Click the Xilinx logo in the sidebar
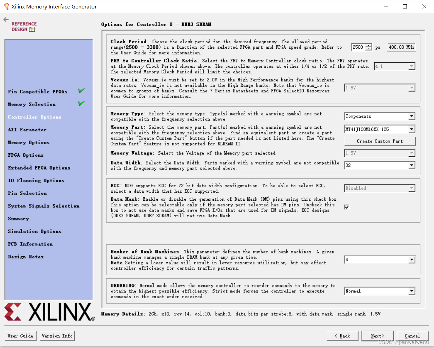 click(x=50, y=312)
